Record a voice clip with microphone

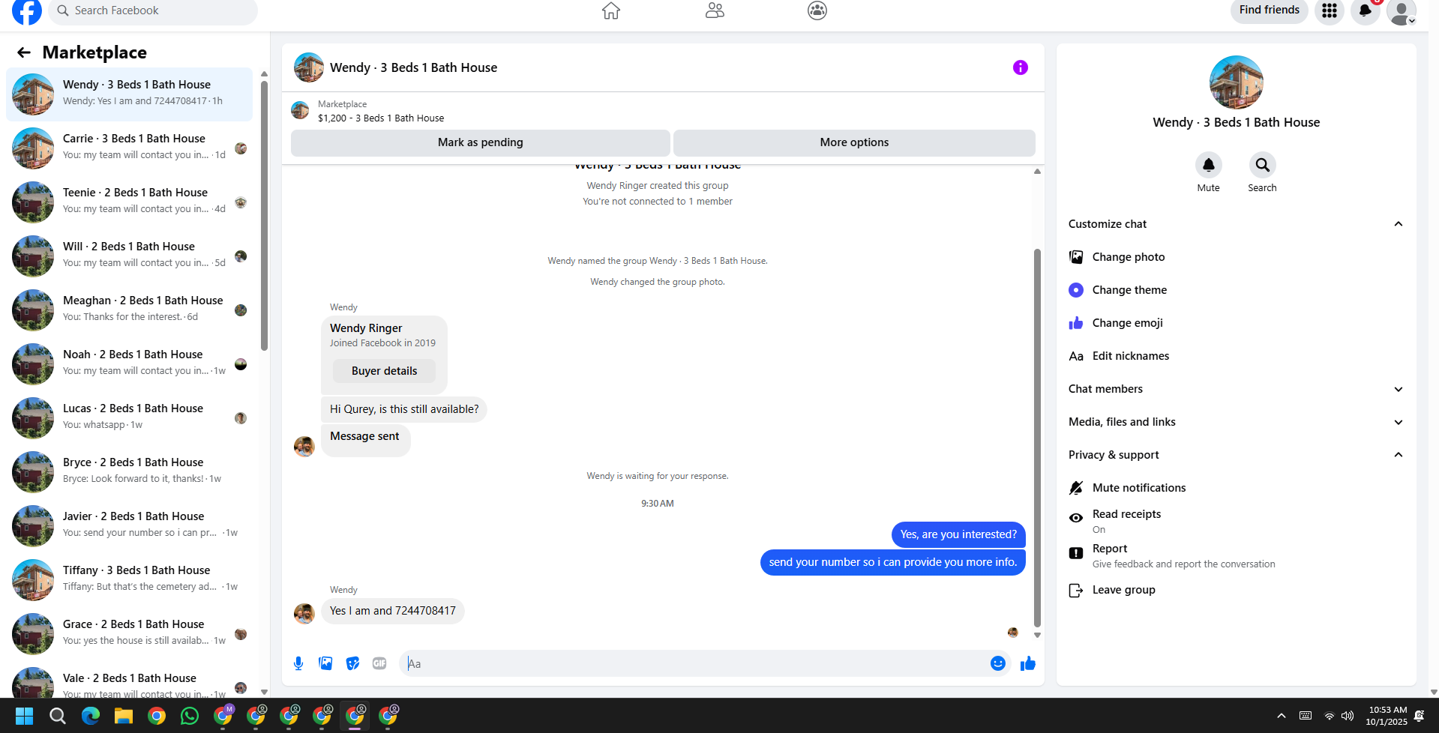click(298, 663)
